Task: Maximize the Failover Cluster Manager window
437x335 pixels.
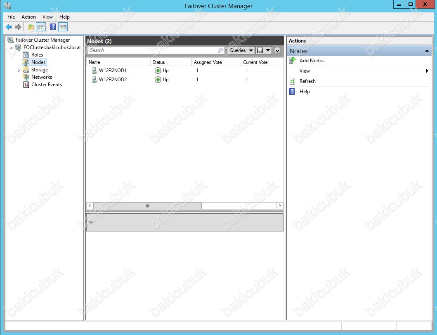Action: (x=410, y=4)
